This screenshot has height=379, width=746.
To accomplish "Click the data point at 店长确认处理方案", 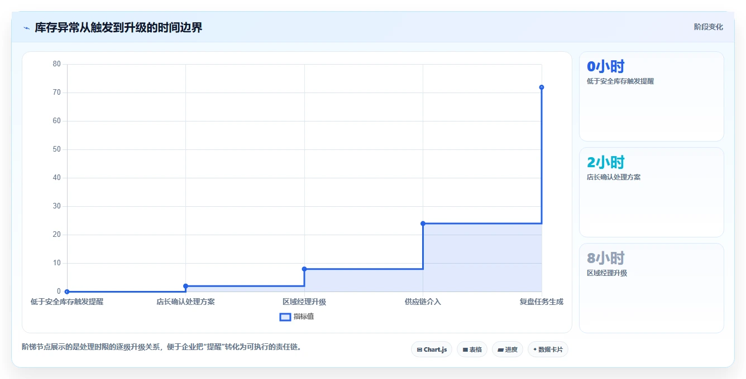I will click(x=186, y=286).
